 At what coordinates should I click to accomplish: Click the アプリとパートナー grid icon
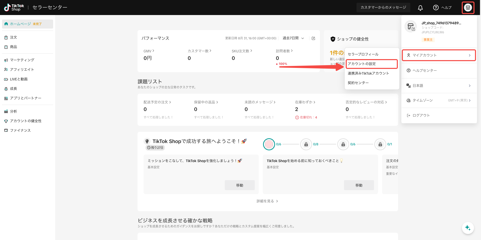point(6,98)
